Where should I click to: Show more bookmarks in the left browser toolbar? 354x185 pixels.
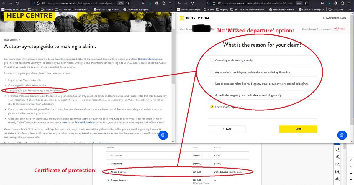171,9
